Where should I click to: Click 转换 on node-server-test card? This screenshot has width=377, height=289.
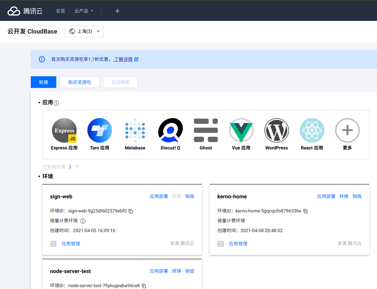click(x=177, y=271)
